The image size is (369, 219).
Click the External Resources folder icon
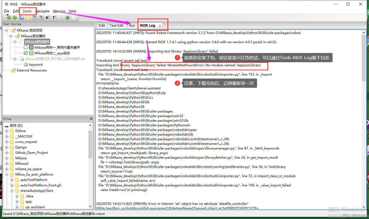click(x=13, y=70)
